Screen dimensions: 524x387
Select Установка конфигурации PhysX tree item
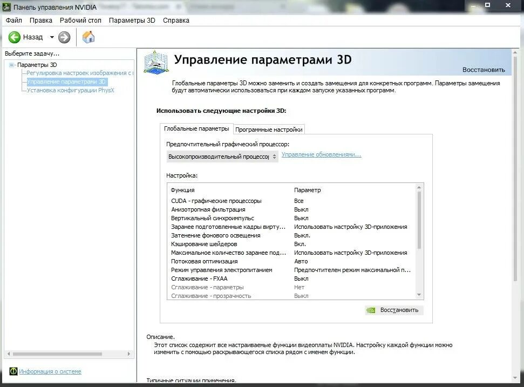click(x=70, y=90)
